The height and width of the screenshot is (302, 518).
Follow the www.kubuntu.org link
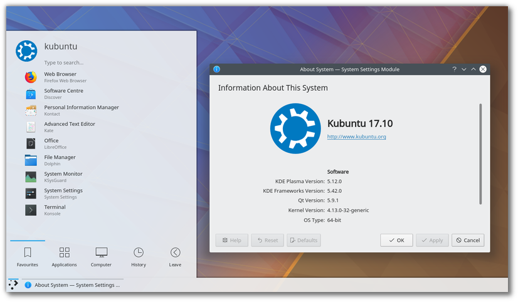click(x=356, y=137)
